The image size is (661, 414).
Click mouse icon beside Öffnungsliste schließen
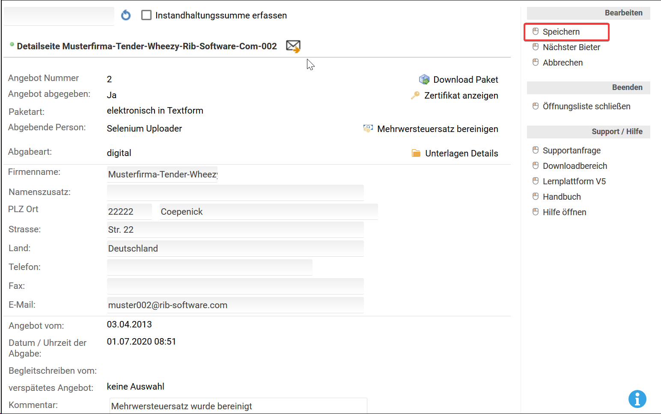536,106
